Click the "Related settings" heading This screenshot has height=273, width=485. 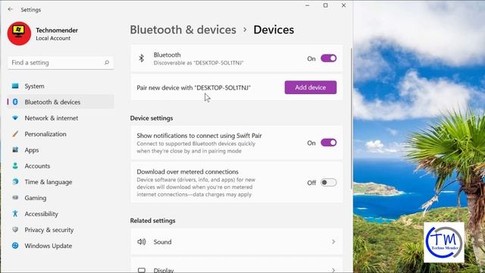pyautogui.click(x=152, y=221)
